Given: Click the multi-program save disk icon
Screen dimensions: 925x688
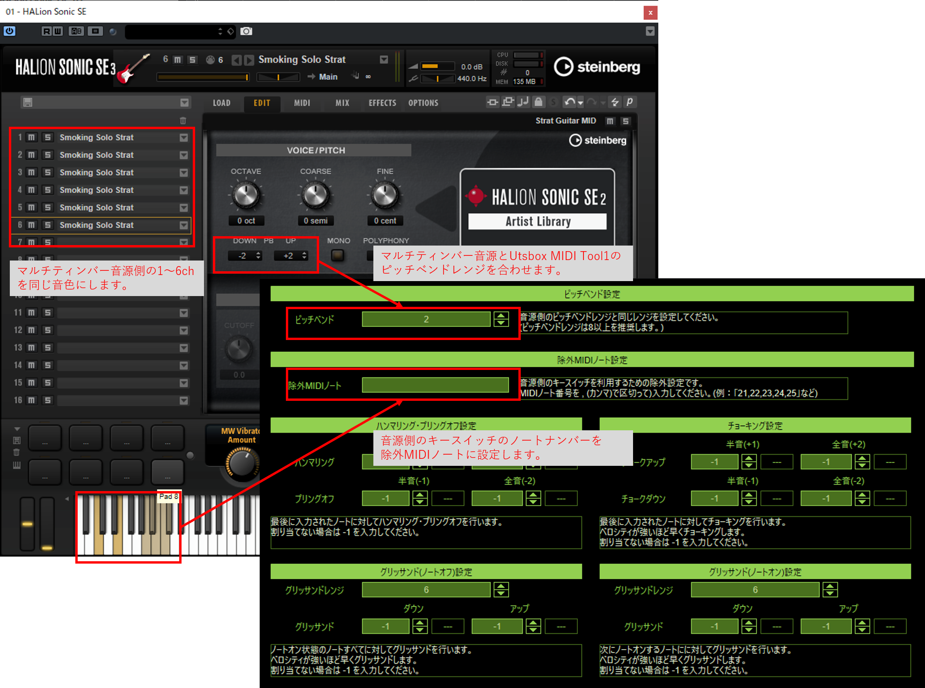Looking at the screenshot, I should (28, 102).
